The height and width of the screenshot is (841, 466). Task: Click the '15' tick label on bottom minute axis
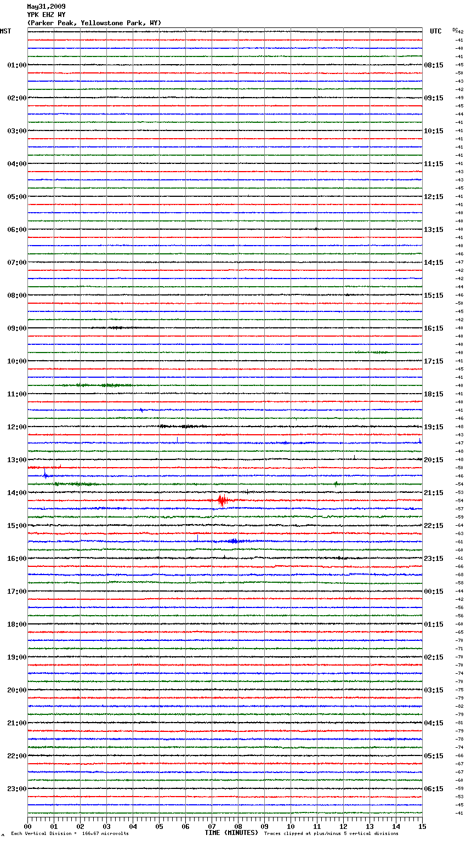pos(422,827)
